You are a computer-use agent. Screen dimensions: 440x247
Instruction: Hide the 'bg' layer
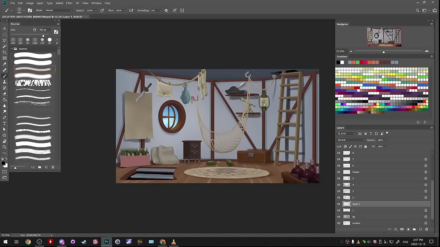coord(339,216)
